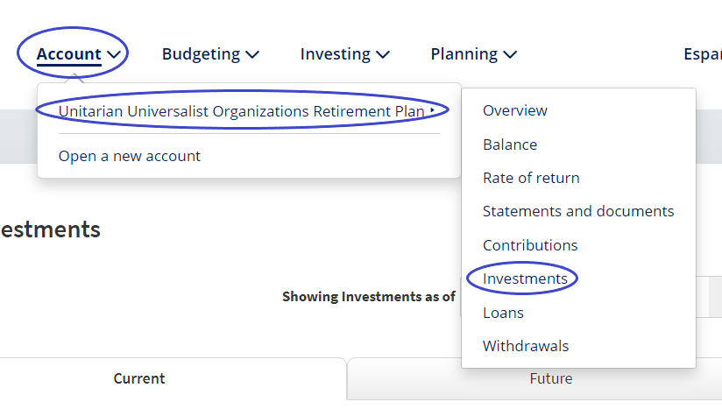Viewport: 722px width, 416px height.
Task: Switch to the Future tab
Action: coord(551,379)
